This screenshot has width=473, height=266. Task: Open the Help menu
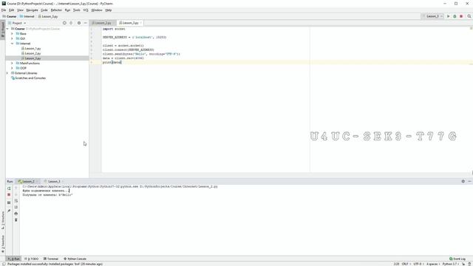109,10
